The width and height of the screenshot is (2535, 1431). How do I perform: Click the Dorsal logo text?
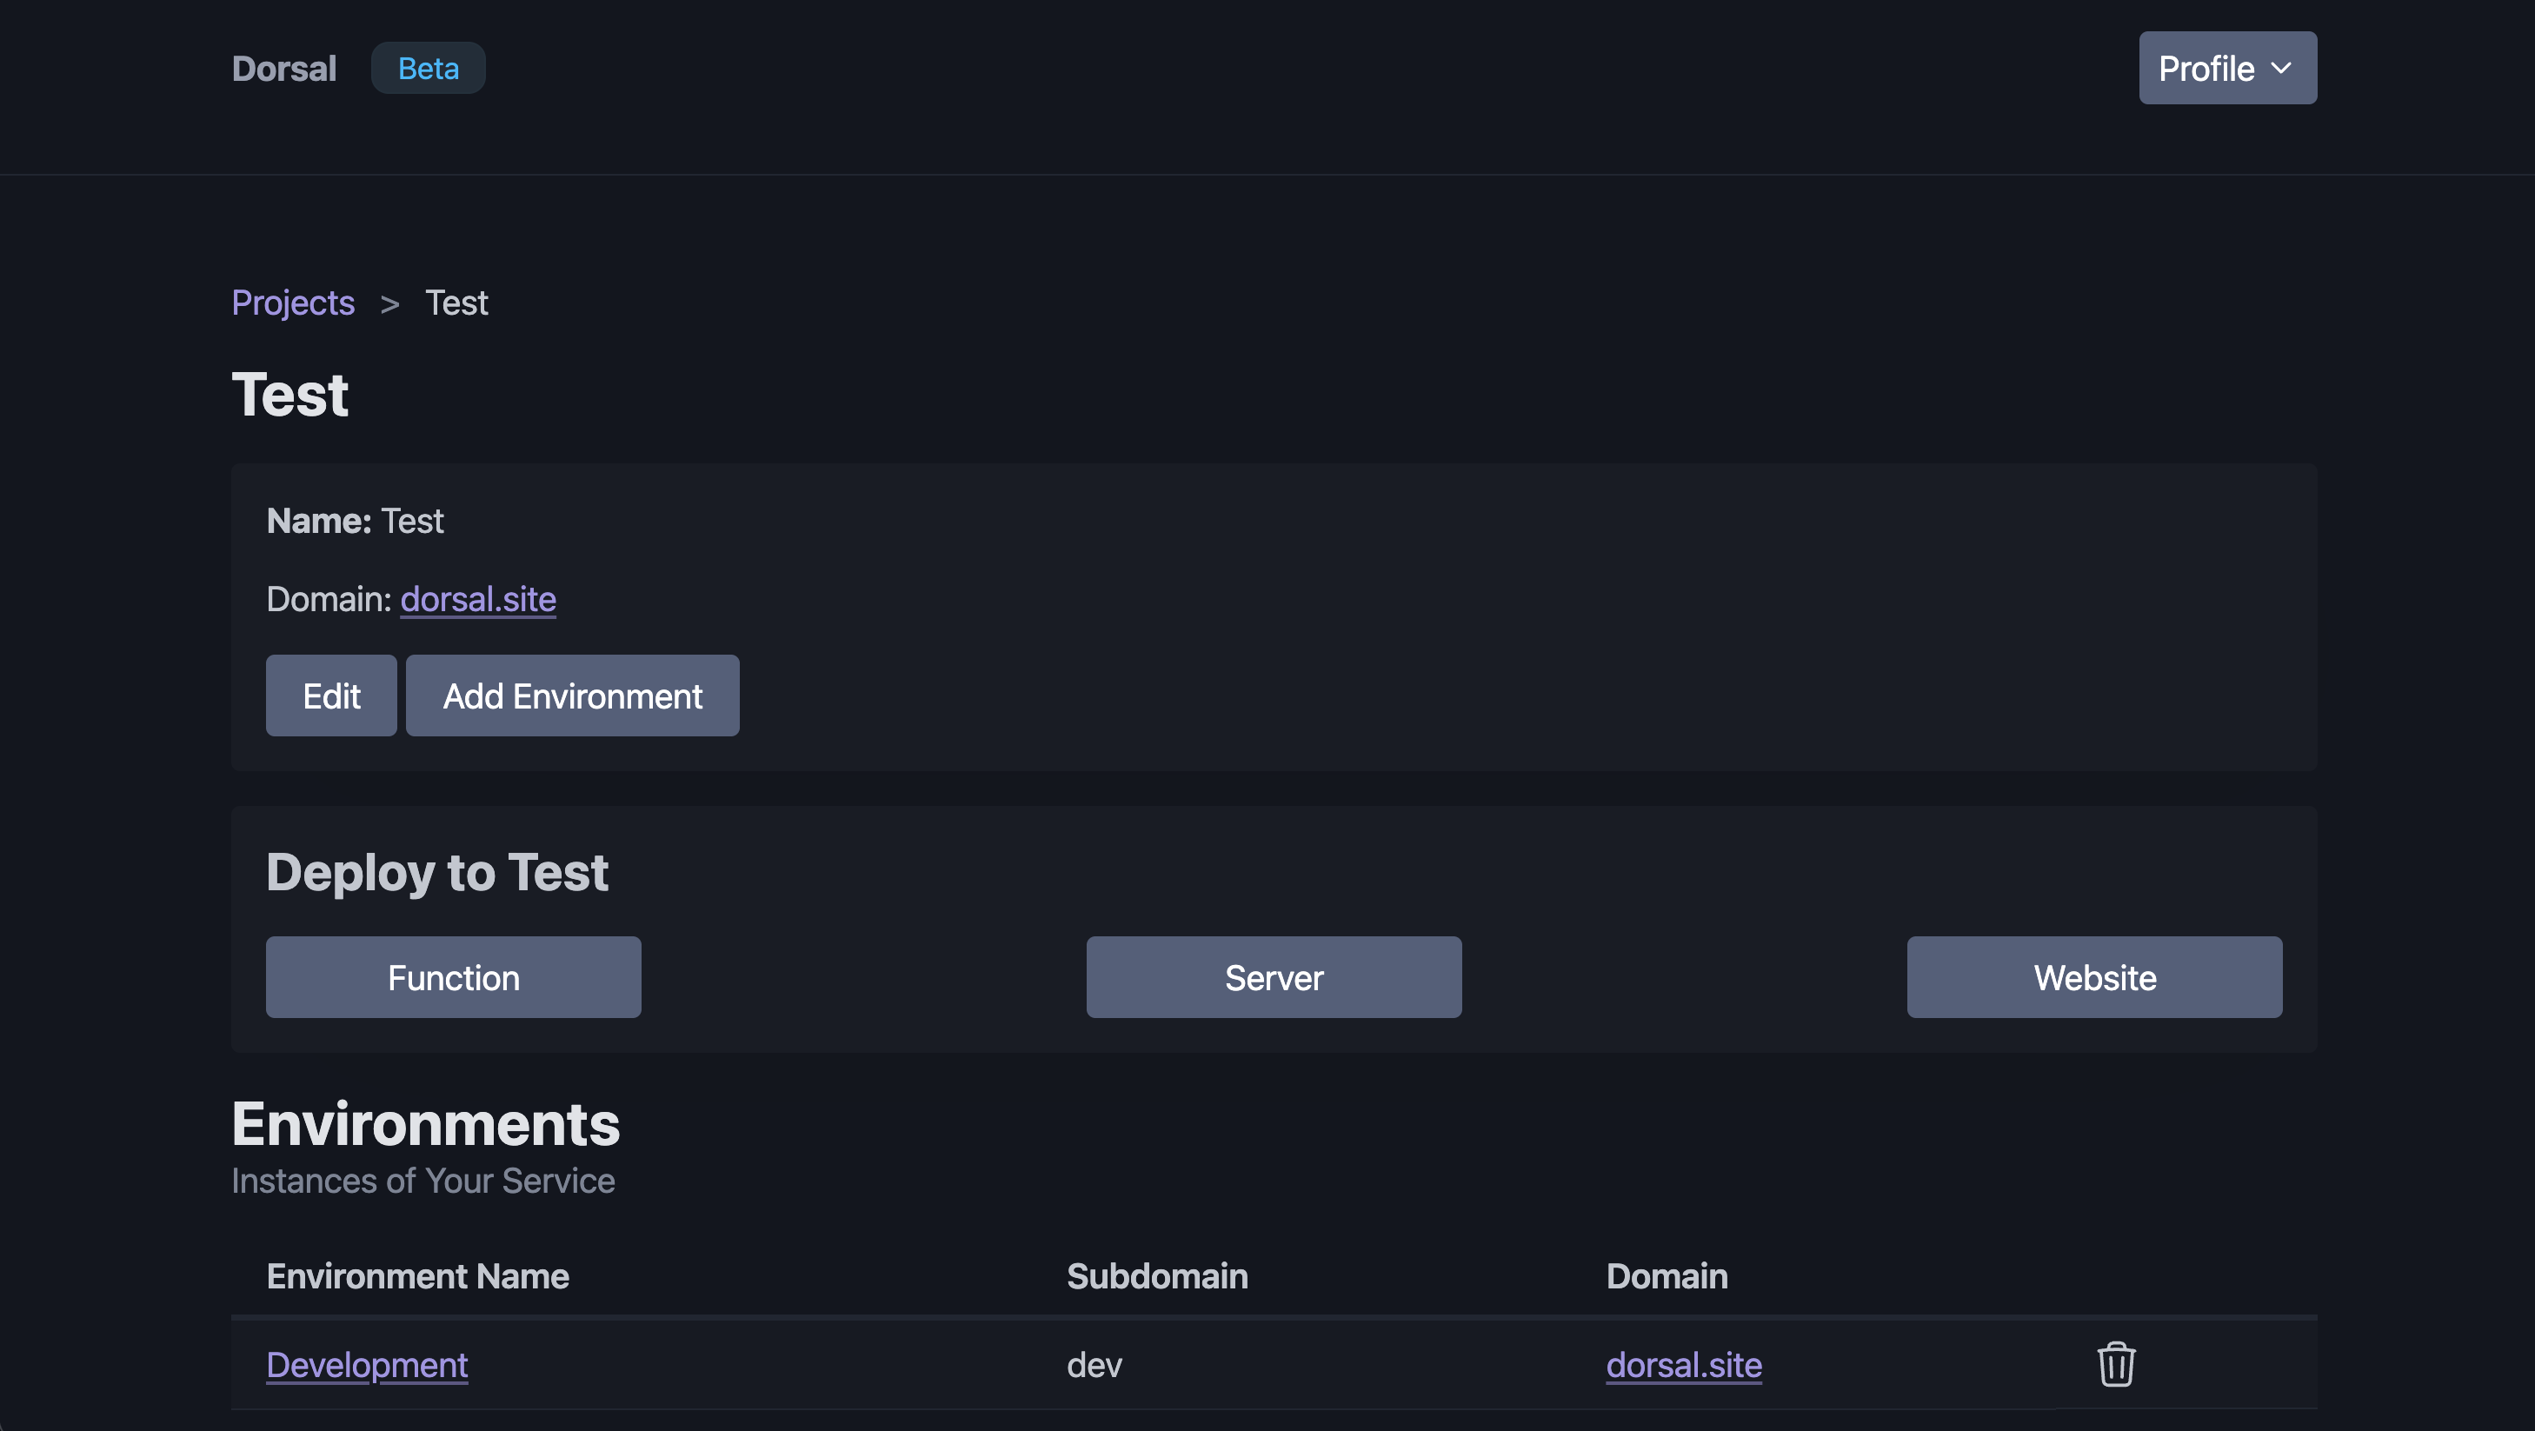(283, 69)
